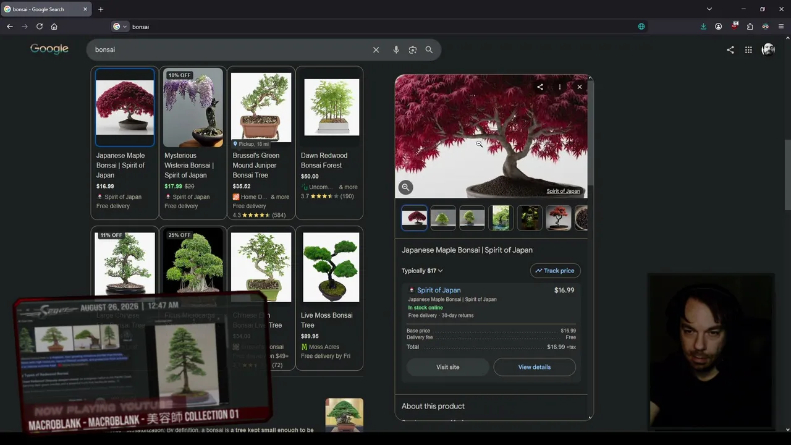
Task: Open the Live Moss Bonsai Tree card
Action: (329, 298)
